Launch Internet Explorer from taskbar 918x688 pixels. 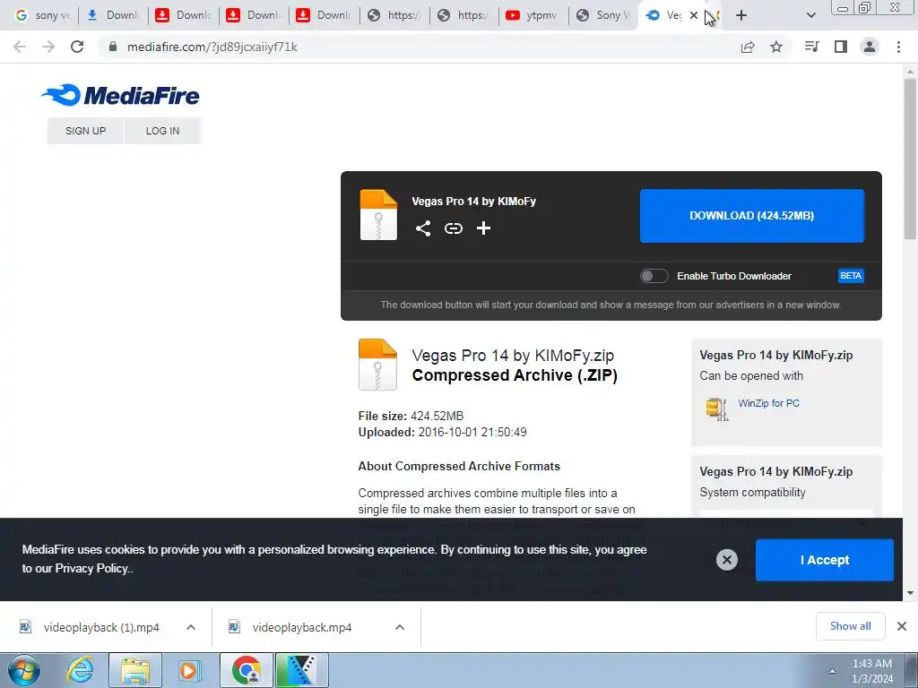click(x=80, y=670)
